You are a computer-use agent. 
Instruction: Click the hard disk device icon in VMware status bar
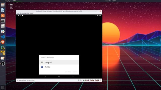[x=78, y=80]
